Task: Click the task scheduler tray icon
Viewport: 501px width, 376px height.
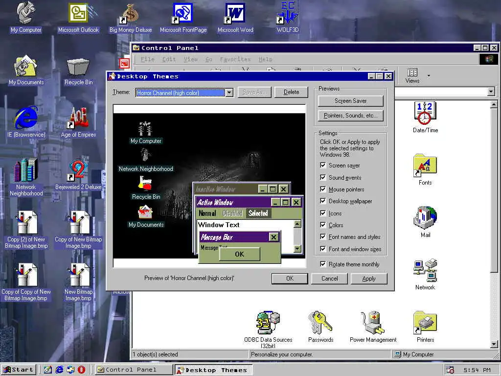Action: tap(450, 370)
